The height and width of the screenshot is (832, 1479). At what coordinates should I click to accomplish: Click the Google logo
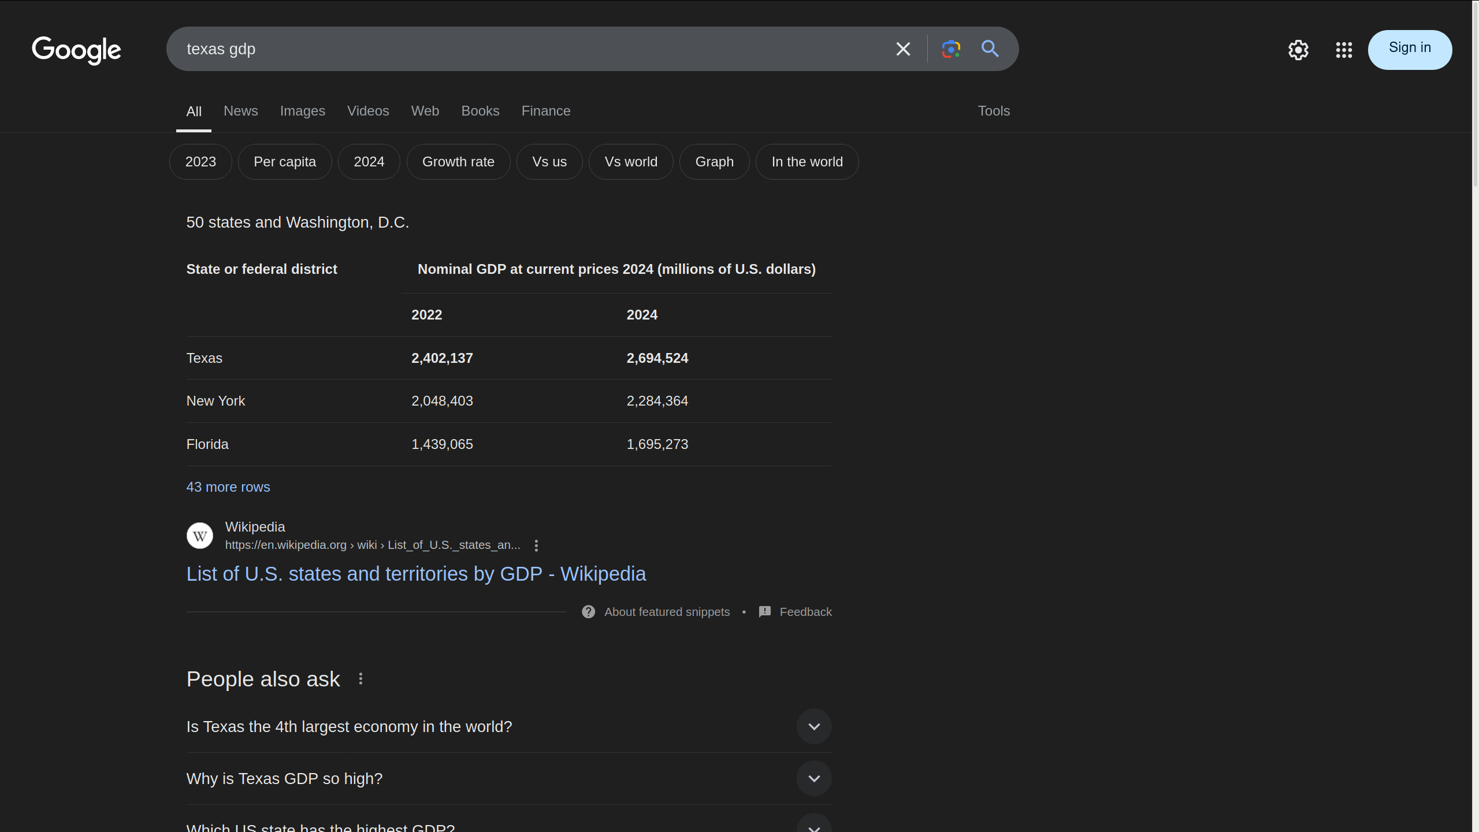click(76, 50)
